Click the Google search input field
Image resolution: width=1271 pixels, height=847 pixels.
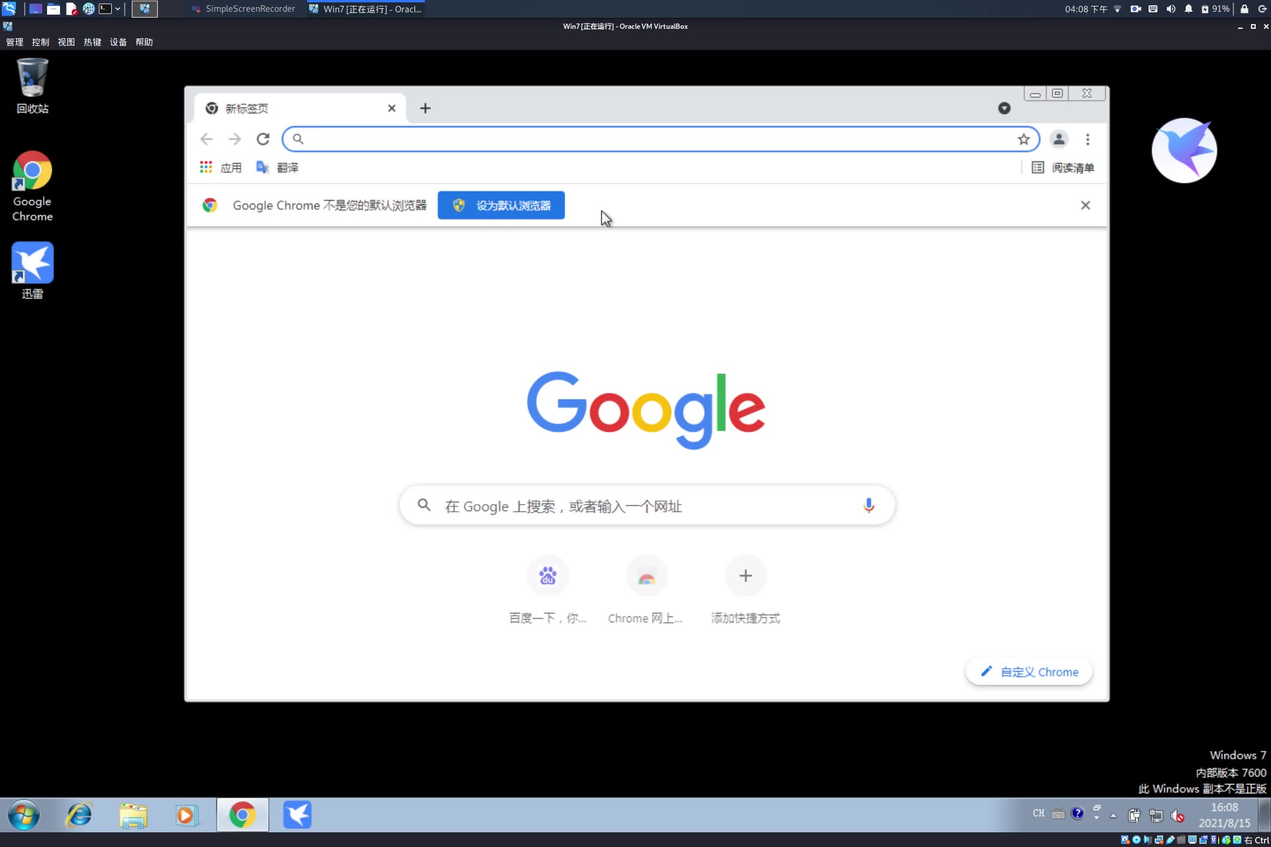click(646, 505)
